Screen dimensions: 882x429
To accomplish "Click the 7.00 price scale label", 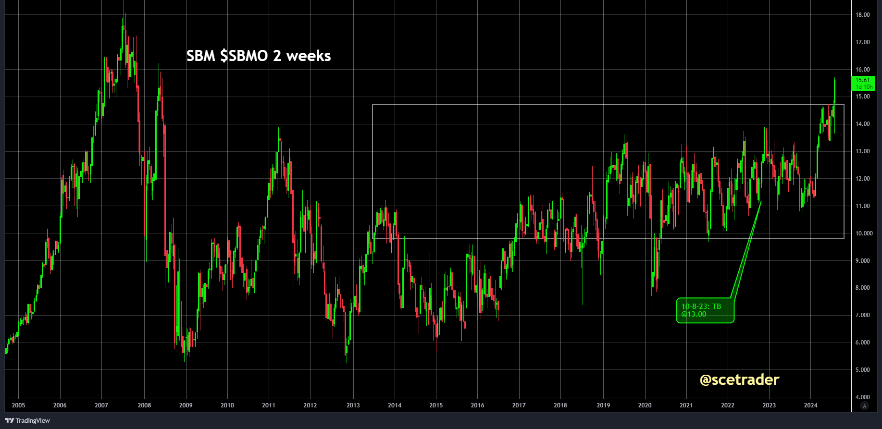I will (x=863, y=315).
